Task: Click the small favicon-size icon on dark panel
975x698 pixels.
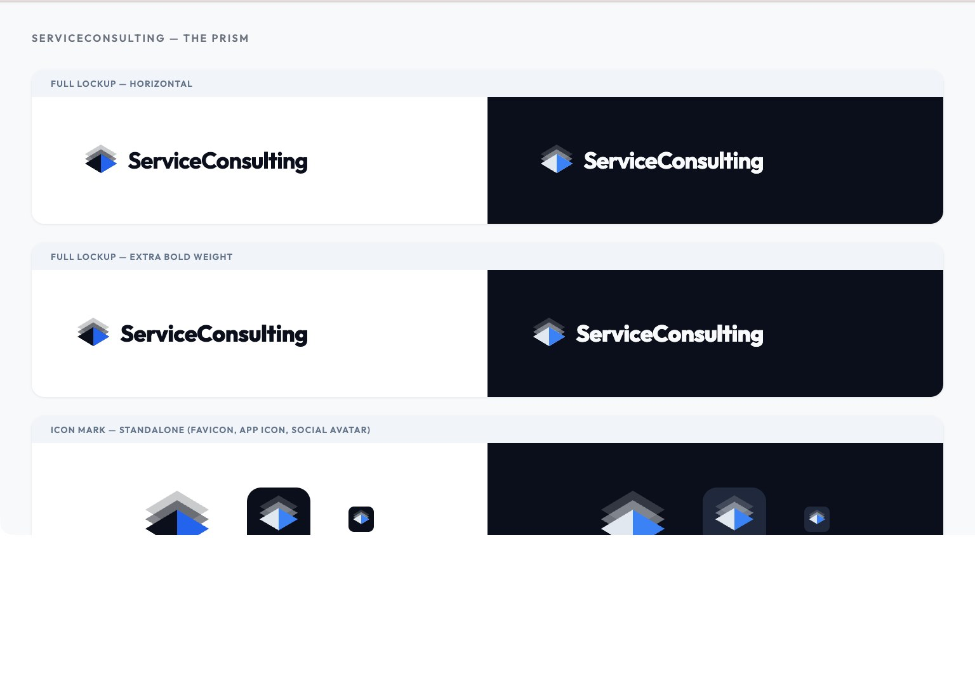Action: (x=817, y=519)
